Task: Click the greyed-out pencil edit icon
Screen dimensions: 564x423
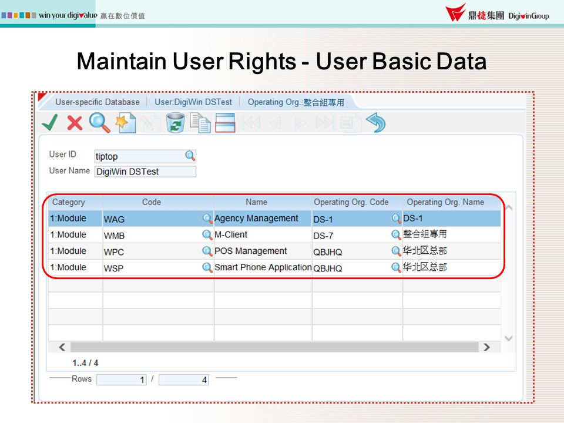Action: tap(150, 123)
